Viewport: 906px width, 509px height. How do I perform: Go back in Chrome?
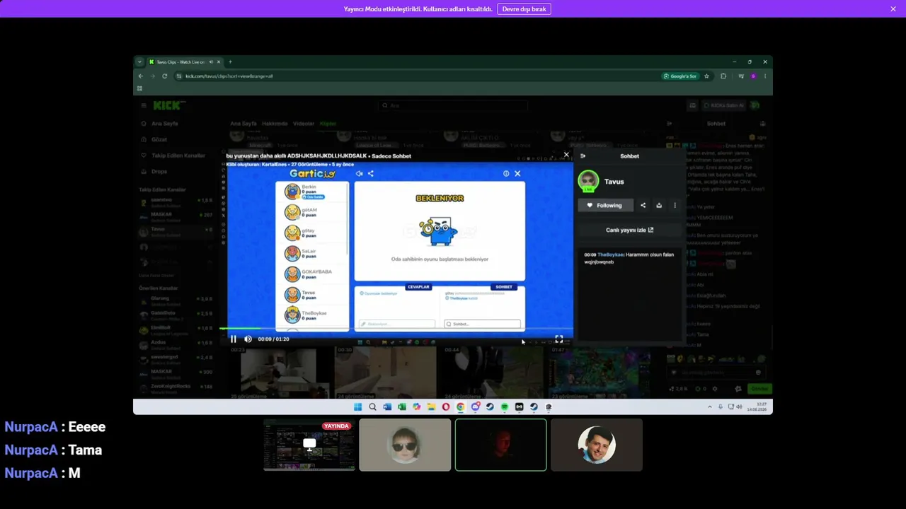(x=140, y=76)
